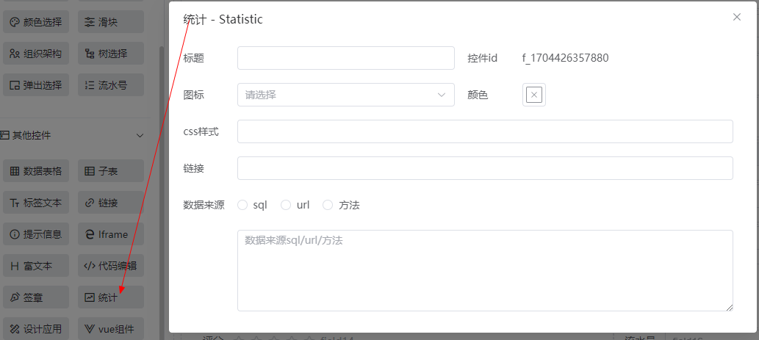This screenshot has height=340, width=759.
Task: Select the 组织架构 organization control
Action: 36,54
